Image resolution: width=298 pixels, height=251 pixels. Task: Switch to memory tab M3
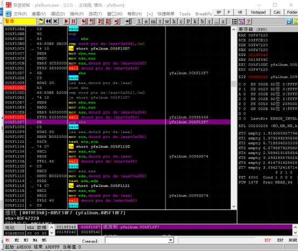pyautogui.click(x=26, y=240)
